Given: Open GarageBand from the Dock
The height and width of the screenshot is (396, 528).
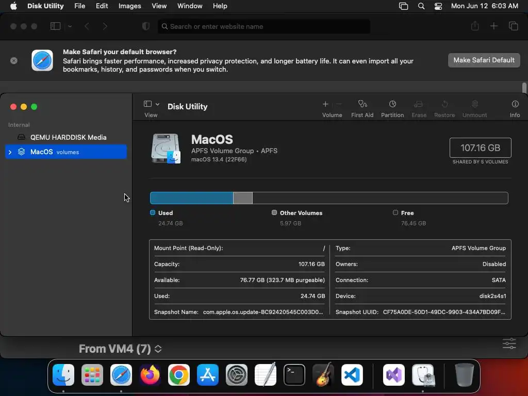Looking at the screenshot, I should (323, 375).
